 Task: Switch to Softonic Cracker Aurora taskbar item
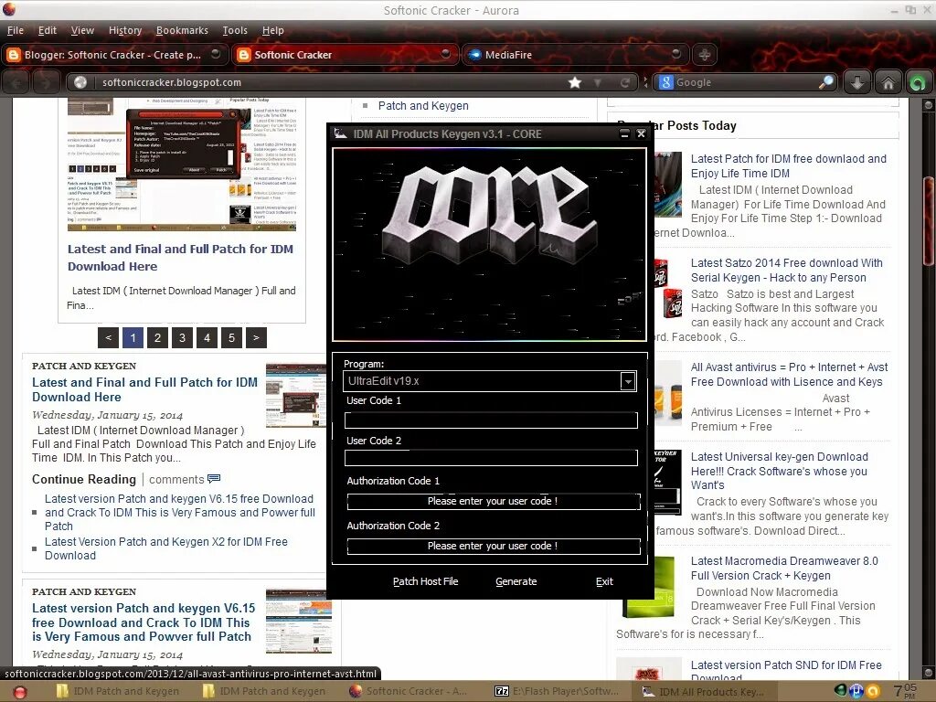click(409, 691)
